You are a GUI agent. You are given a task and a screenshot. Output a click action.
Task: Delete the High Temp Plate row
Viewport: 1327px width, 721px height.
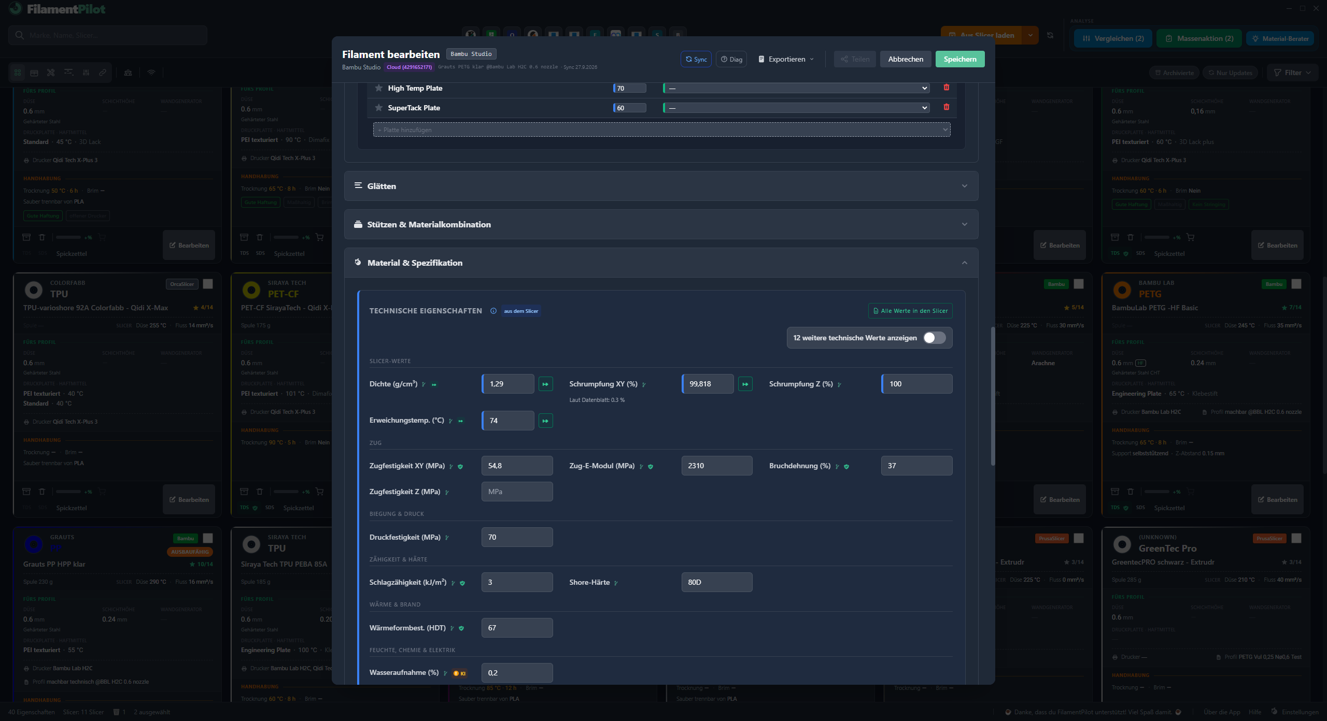tap(946, 88)
